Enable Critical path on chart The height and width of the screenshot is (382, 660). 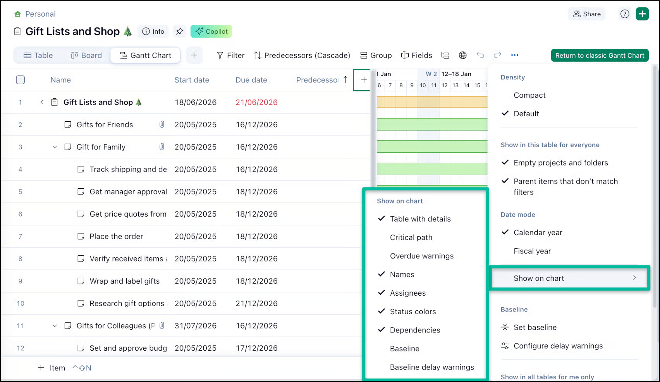click(411, 237)
